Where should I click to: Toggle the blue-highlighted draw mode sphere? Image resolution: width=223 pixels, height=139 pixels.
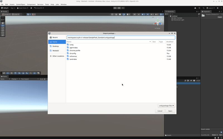point(124,14)
